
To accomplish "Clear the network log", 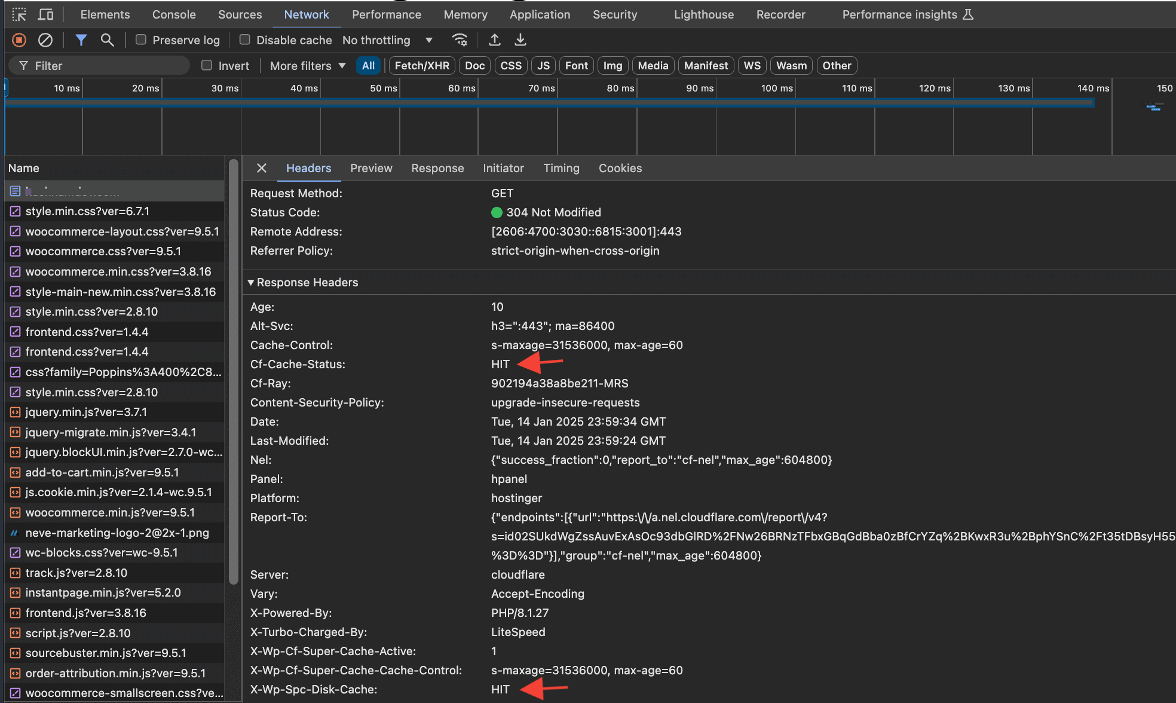I will 45,40.
